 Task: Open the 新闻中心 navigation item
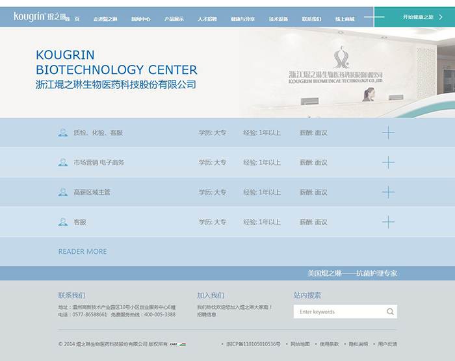click(x=141, y=19)
